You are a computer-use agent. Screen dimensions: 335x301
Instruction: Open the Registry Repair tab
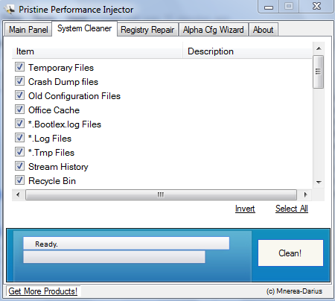(x=147, y=30)
